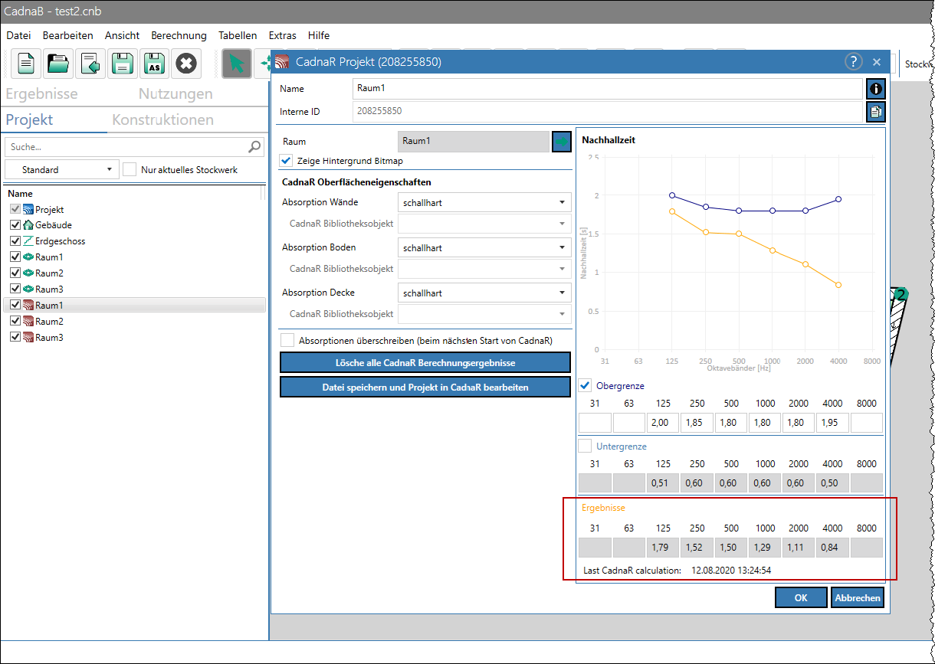Image resolution: width=935 pixels, height=664 pixels.
Task: Open the Datei menu
Action: tap(18, 35)
